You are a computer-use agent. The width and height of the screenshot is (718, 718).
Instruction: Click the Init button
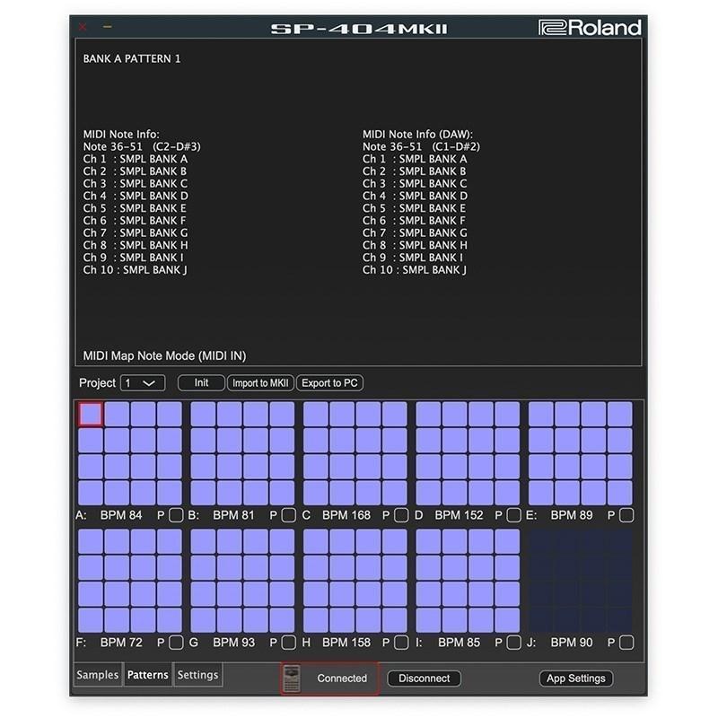coord(200,382)
